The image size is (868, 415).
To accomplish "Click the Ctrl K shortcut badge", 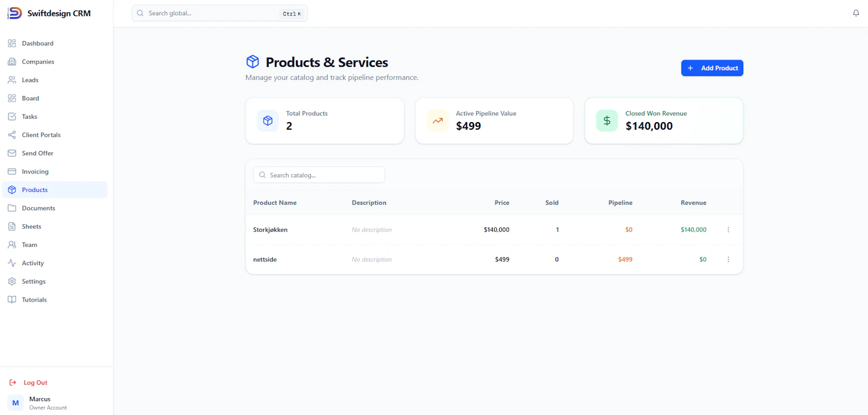I will (292, 14).
